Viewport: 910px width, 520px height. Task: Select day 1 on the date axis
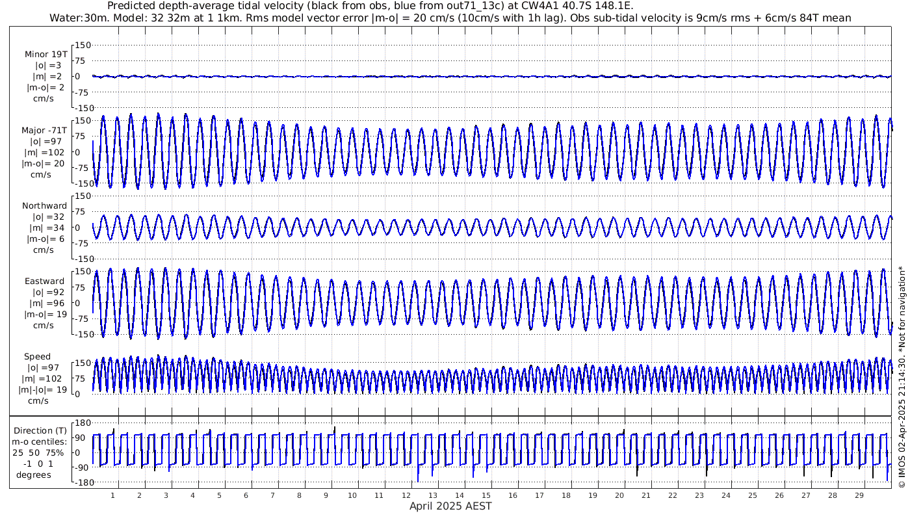coord(113,495)
